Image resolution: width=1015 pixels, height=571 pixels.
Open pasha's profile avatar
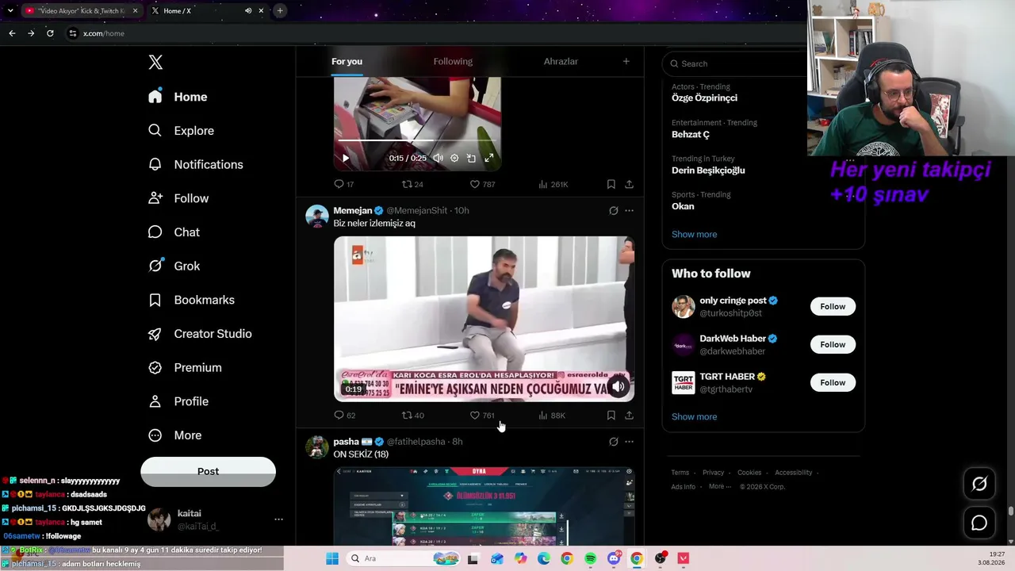(317, 447)
